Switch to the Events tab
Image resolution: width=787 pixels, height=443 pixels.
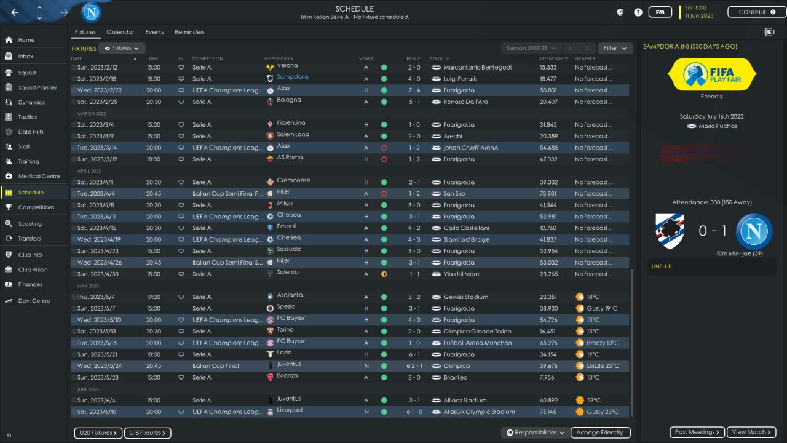pyautogui.click(x=154, y=32)
